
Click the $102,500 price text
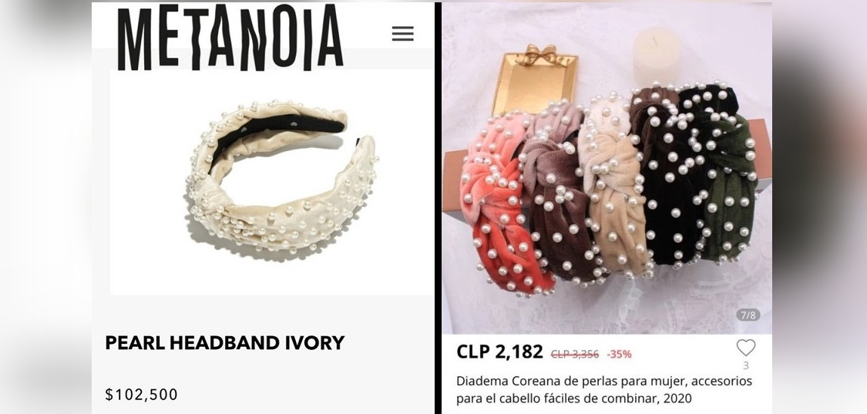[x=142, y=395]
